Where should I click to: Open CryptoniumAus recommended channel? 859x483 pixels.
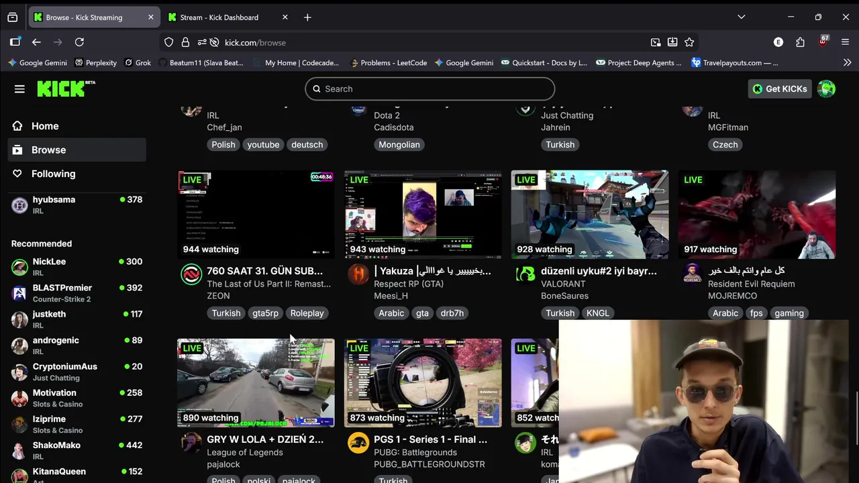pos(77,372)
